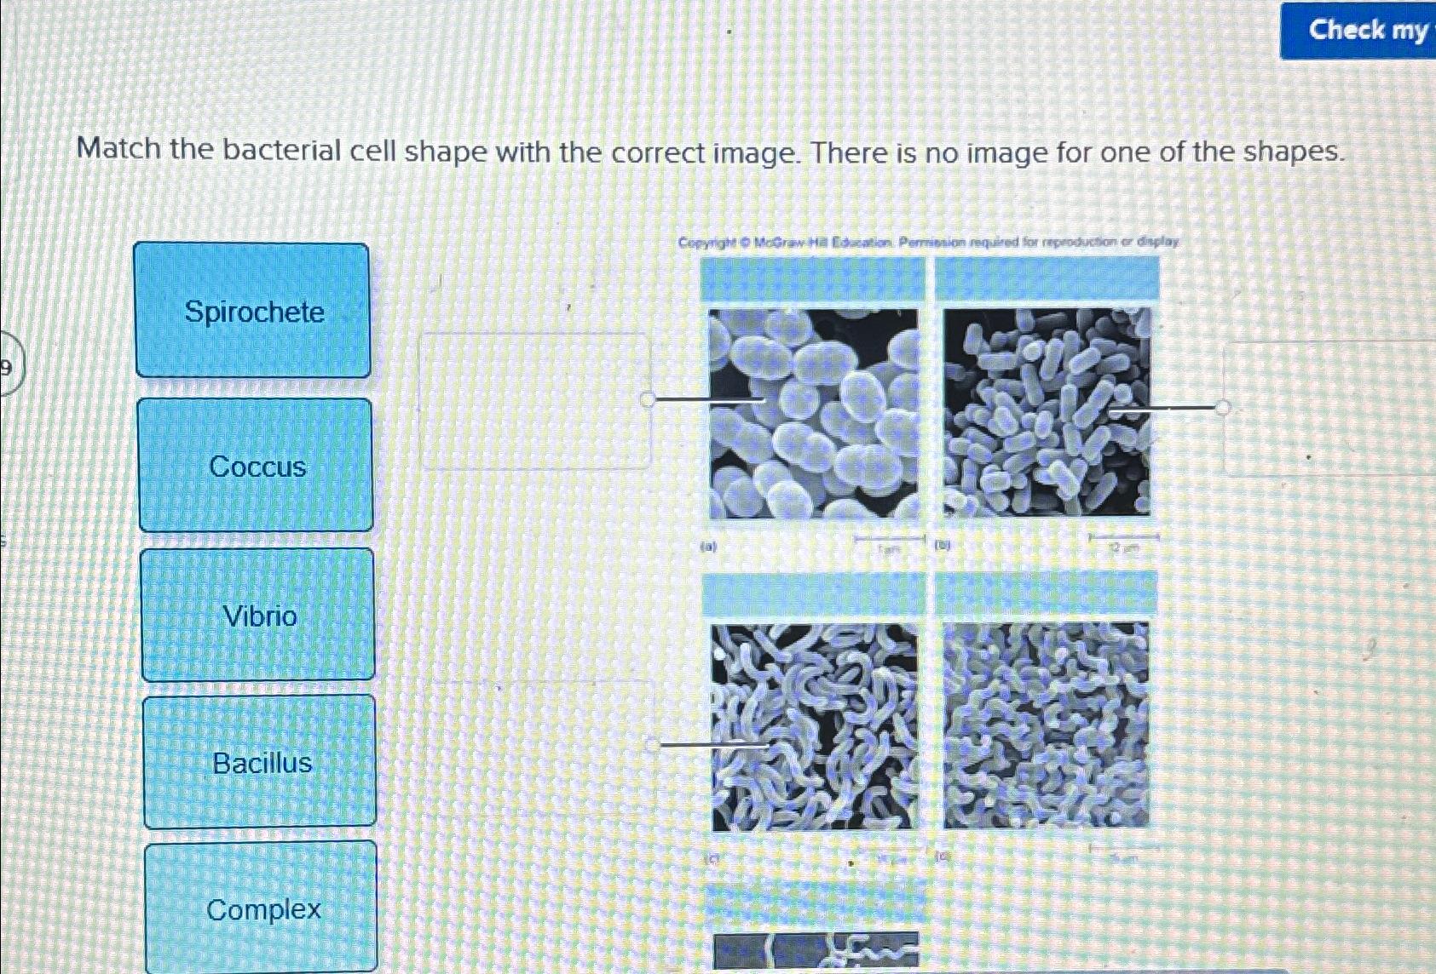1436x974 pixels.
Task: Click the scale bar under image (a)
Action: 889,536
